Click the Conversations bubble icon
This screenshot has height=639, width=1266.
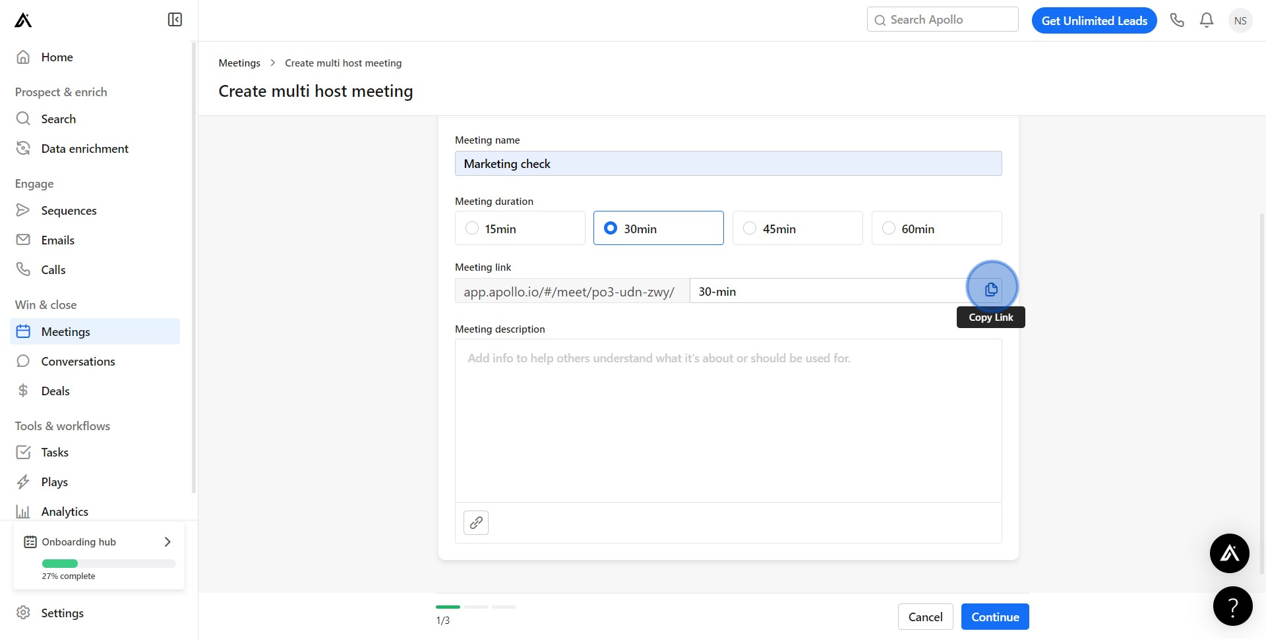[23, 361]
